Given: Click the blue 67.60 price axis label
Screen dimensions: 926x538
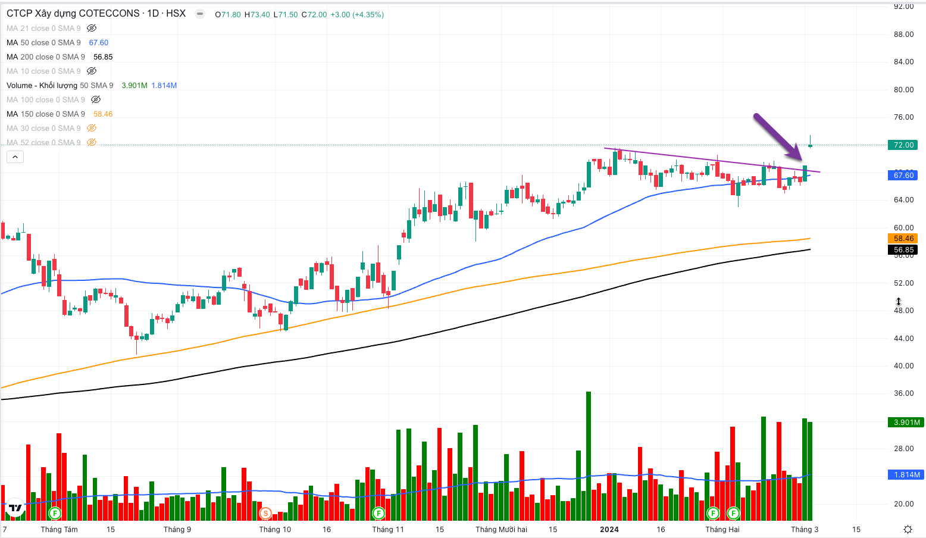Looking at the screenshot, I should (x=903, y=175).
